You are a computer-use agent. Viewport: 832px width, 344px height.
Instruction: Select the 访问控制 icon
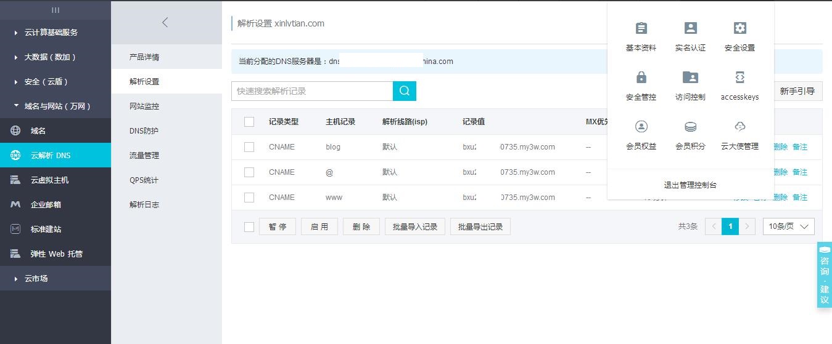(x=690, y=78)
